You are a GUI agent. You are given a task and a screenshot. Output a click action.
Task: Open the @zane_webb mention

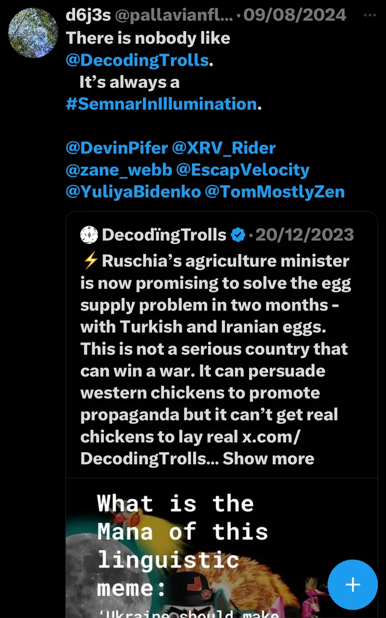tap(119, 170)
